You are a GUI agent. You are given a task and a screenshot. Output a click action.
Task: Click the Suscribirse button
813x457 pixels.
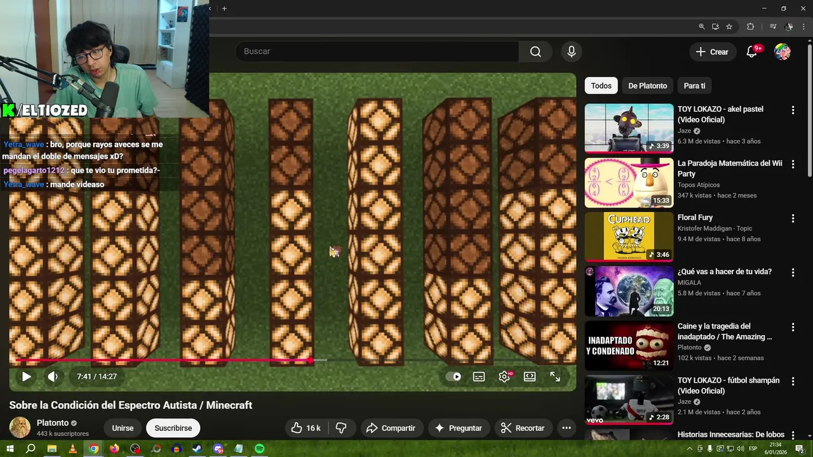(x=173, y=428)
